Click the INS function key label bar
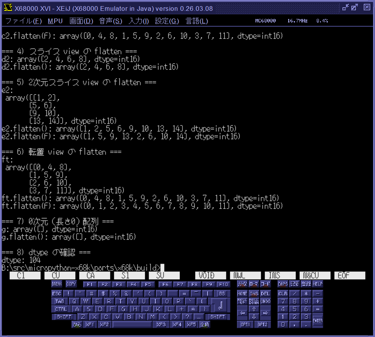This screenshot has height=337, width=375. coord(280,275)
